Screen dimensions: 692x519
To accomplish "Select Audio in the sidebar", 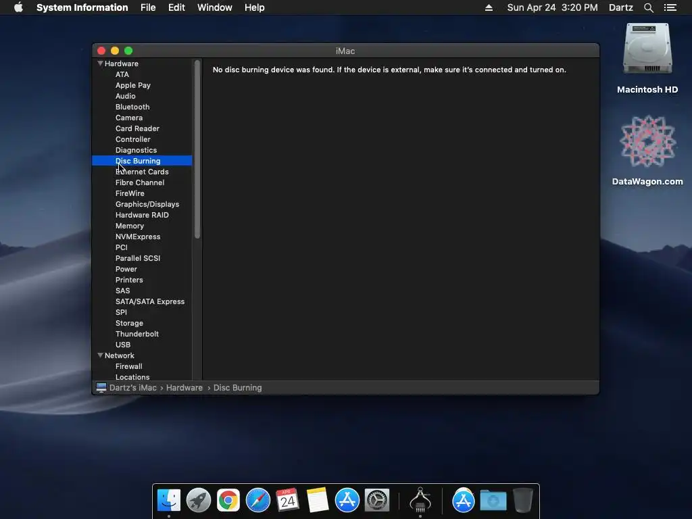I will (x=125, y=96).
